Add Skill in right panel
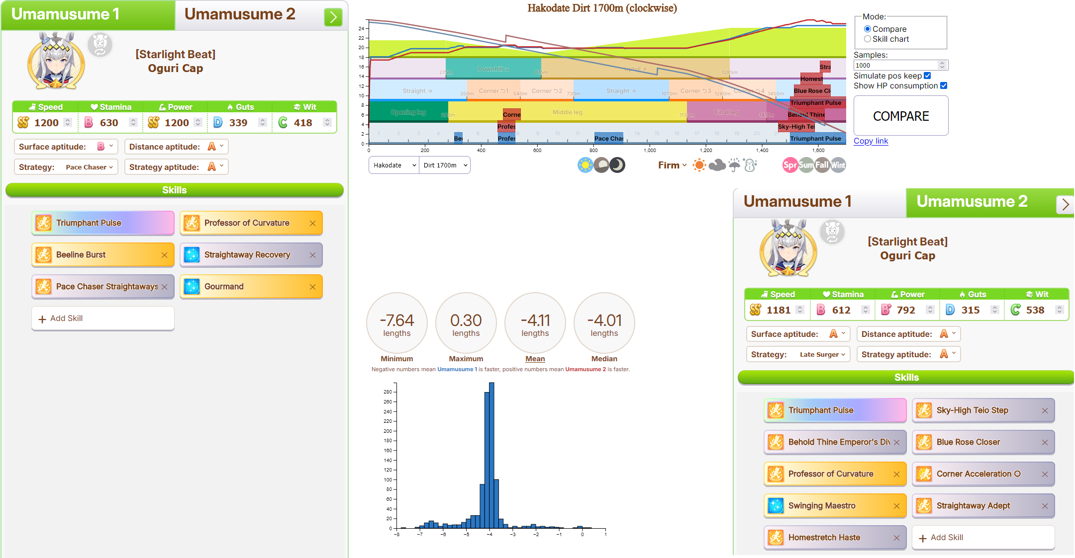1075x558 pixels. coord(983,538)
